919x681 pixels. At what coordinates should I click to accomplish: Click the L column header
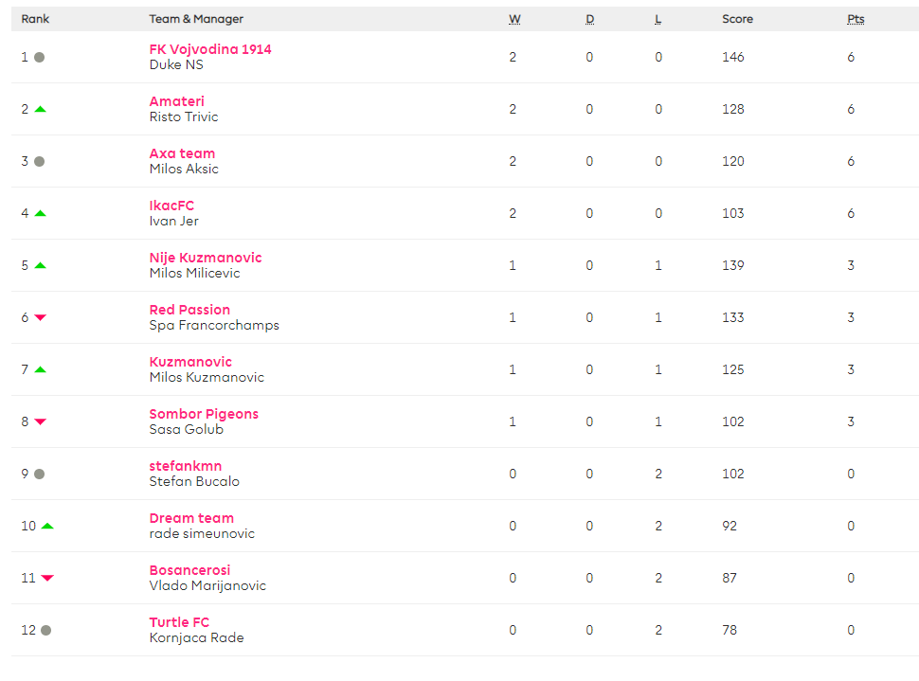658,19
